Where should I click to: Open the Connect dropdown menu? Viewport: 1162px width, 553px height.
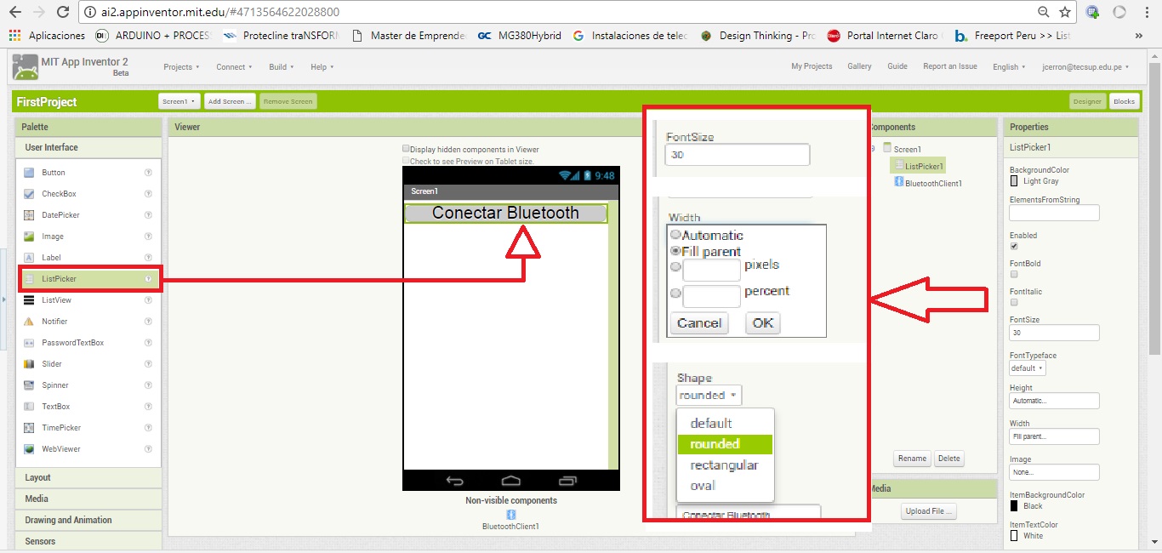click(234, 66)
